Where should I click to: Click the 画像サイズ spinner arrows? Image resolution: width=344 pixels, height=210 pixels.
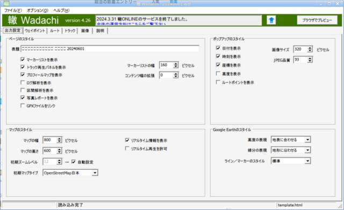[310, 49]
